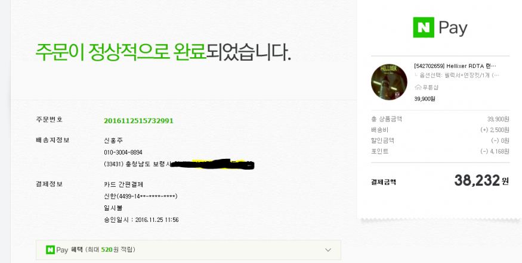This screenshot has height=263, width=522.
Task: Select the 포인트 discount row label
Action: pos(379,151)
